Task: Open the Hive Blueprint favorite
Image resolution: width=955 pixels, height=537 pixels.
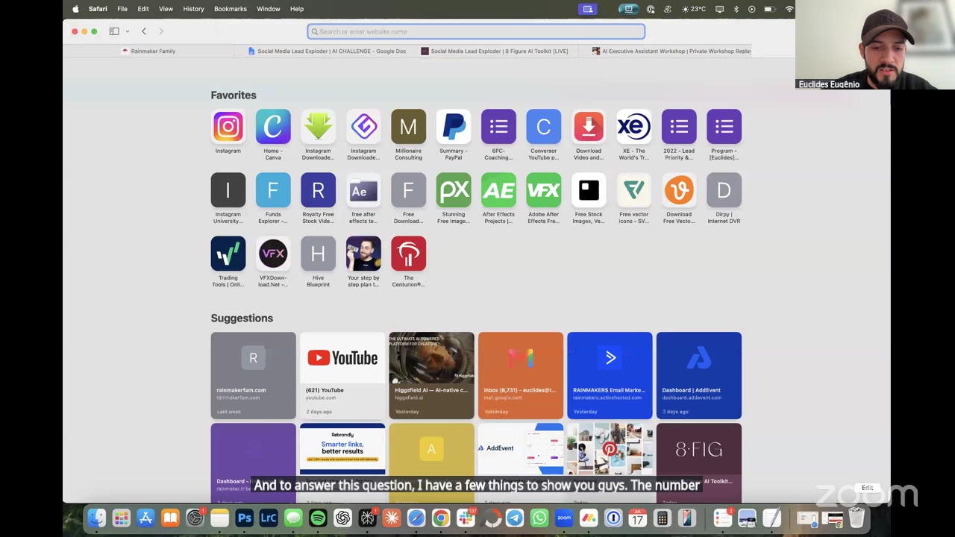Action: (x=318, y=254)
